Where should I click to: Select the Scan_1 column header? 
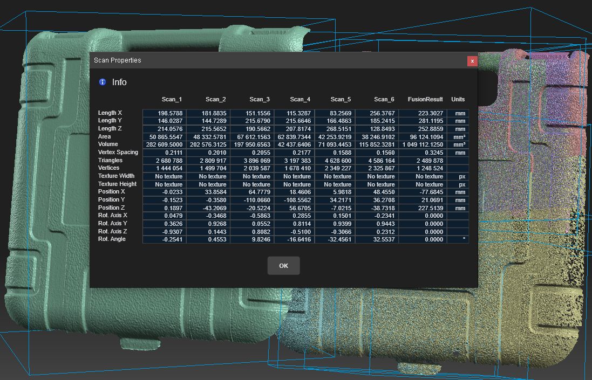pos(172,99)
